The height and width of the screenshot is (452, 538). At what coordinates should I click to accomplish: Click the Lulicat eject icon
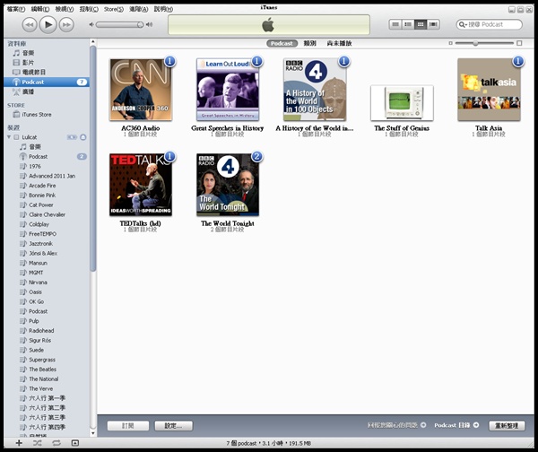pyautogui.click(x=83, y=137)
